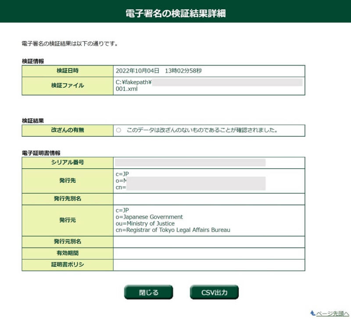Screen dimensions: 351x319
Task: Click the シリアル番号 header cell
Action: pyautogui.click(x=68, y=163)
